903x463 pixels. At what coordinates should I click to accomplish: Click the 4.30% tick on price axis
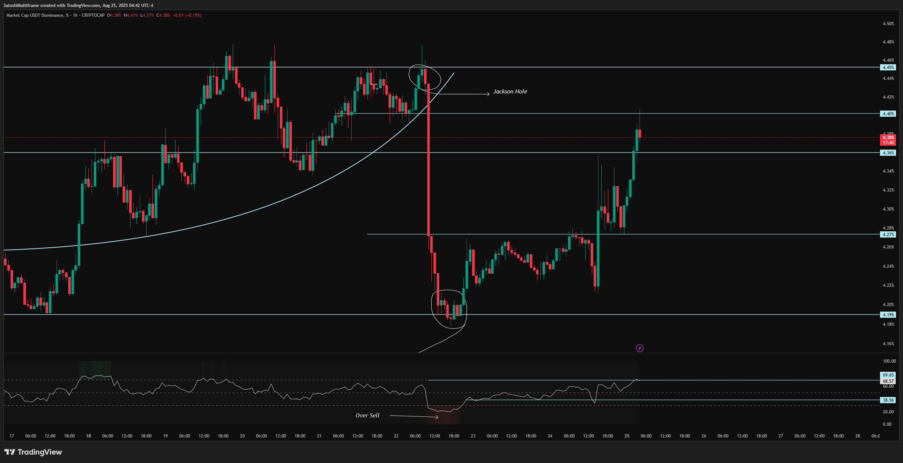pyautogui.click(x=888, y=209)
